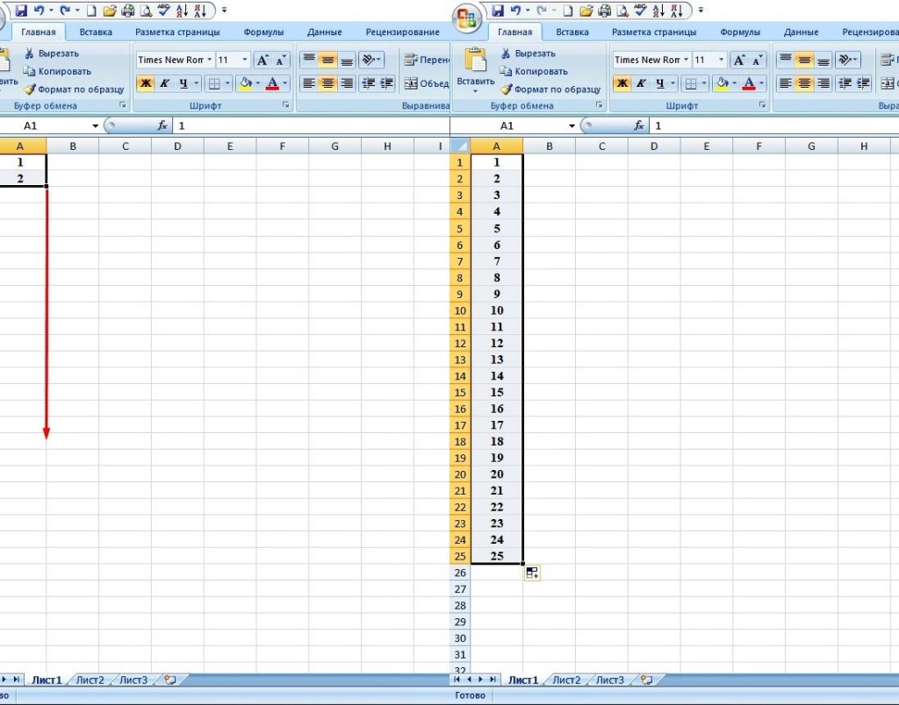This screenshot has width=899, height=705.
Task: Click Increase Font Size icon in left window
Action: click(x=263, y=61)
